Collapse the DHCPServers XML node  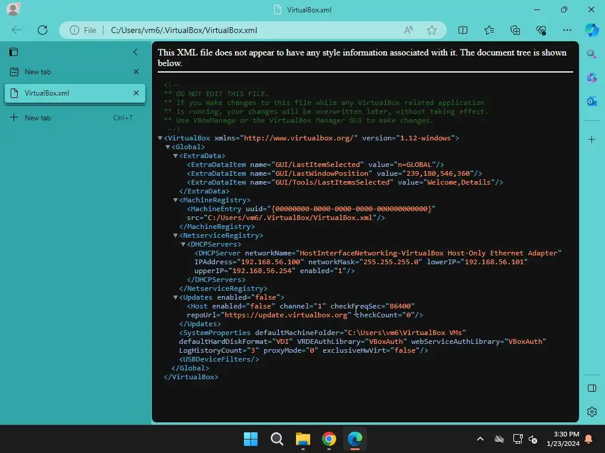tap(183, 244)
